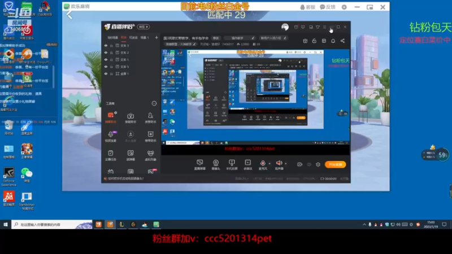The height and width of the screenshot is (254, 452).
Task: Open the message bubble icon in the title bar
Action: 303,27
